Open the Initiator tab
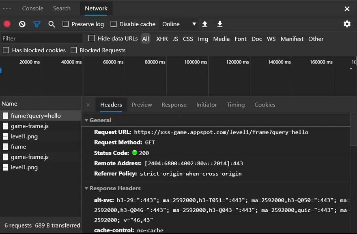Viewport: 357px width, 234px height. click(206, 105)
